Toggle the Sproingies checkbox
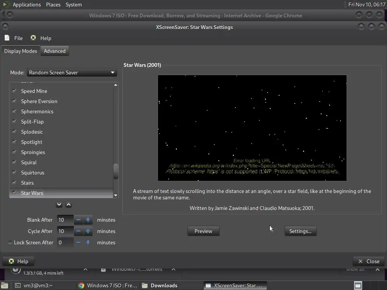This screenshot has height=290, width=387. tap(14, 152)
